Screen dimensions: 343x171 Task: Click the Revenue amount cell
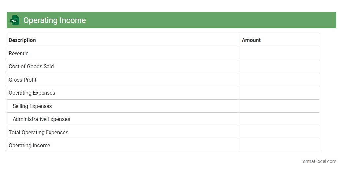280,54
